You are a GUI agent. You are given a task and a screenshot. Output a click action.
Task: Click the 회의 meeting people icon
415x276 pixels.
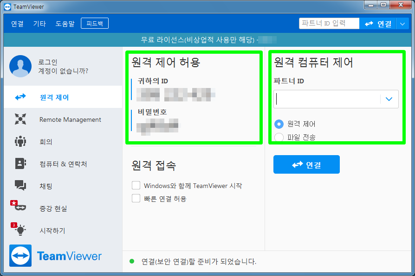20,141
